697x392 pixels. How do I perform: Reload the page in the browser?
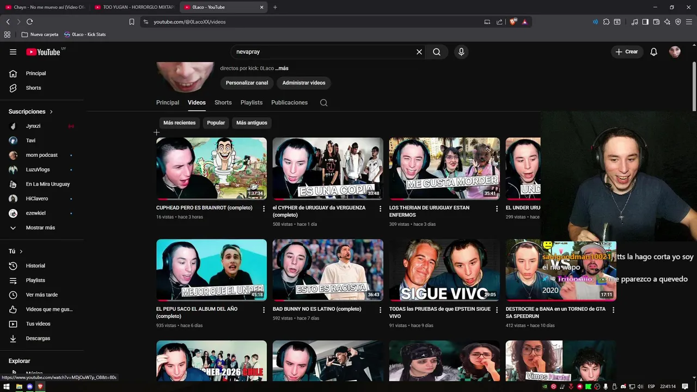(x=29, y=22)
